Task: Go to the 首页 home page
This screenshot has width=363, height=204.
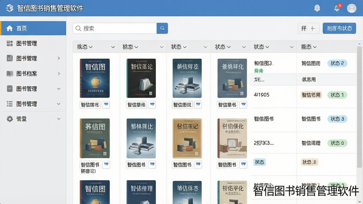Action: (x=33, y=28)
